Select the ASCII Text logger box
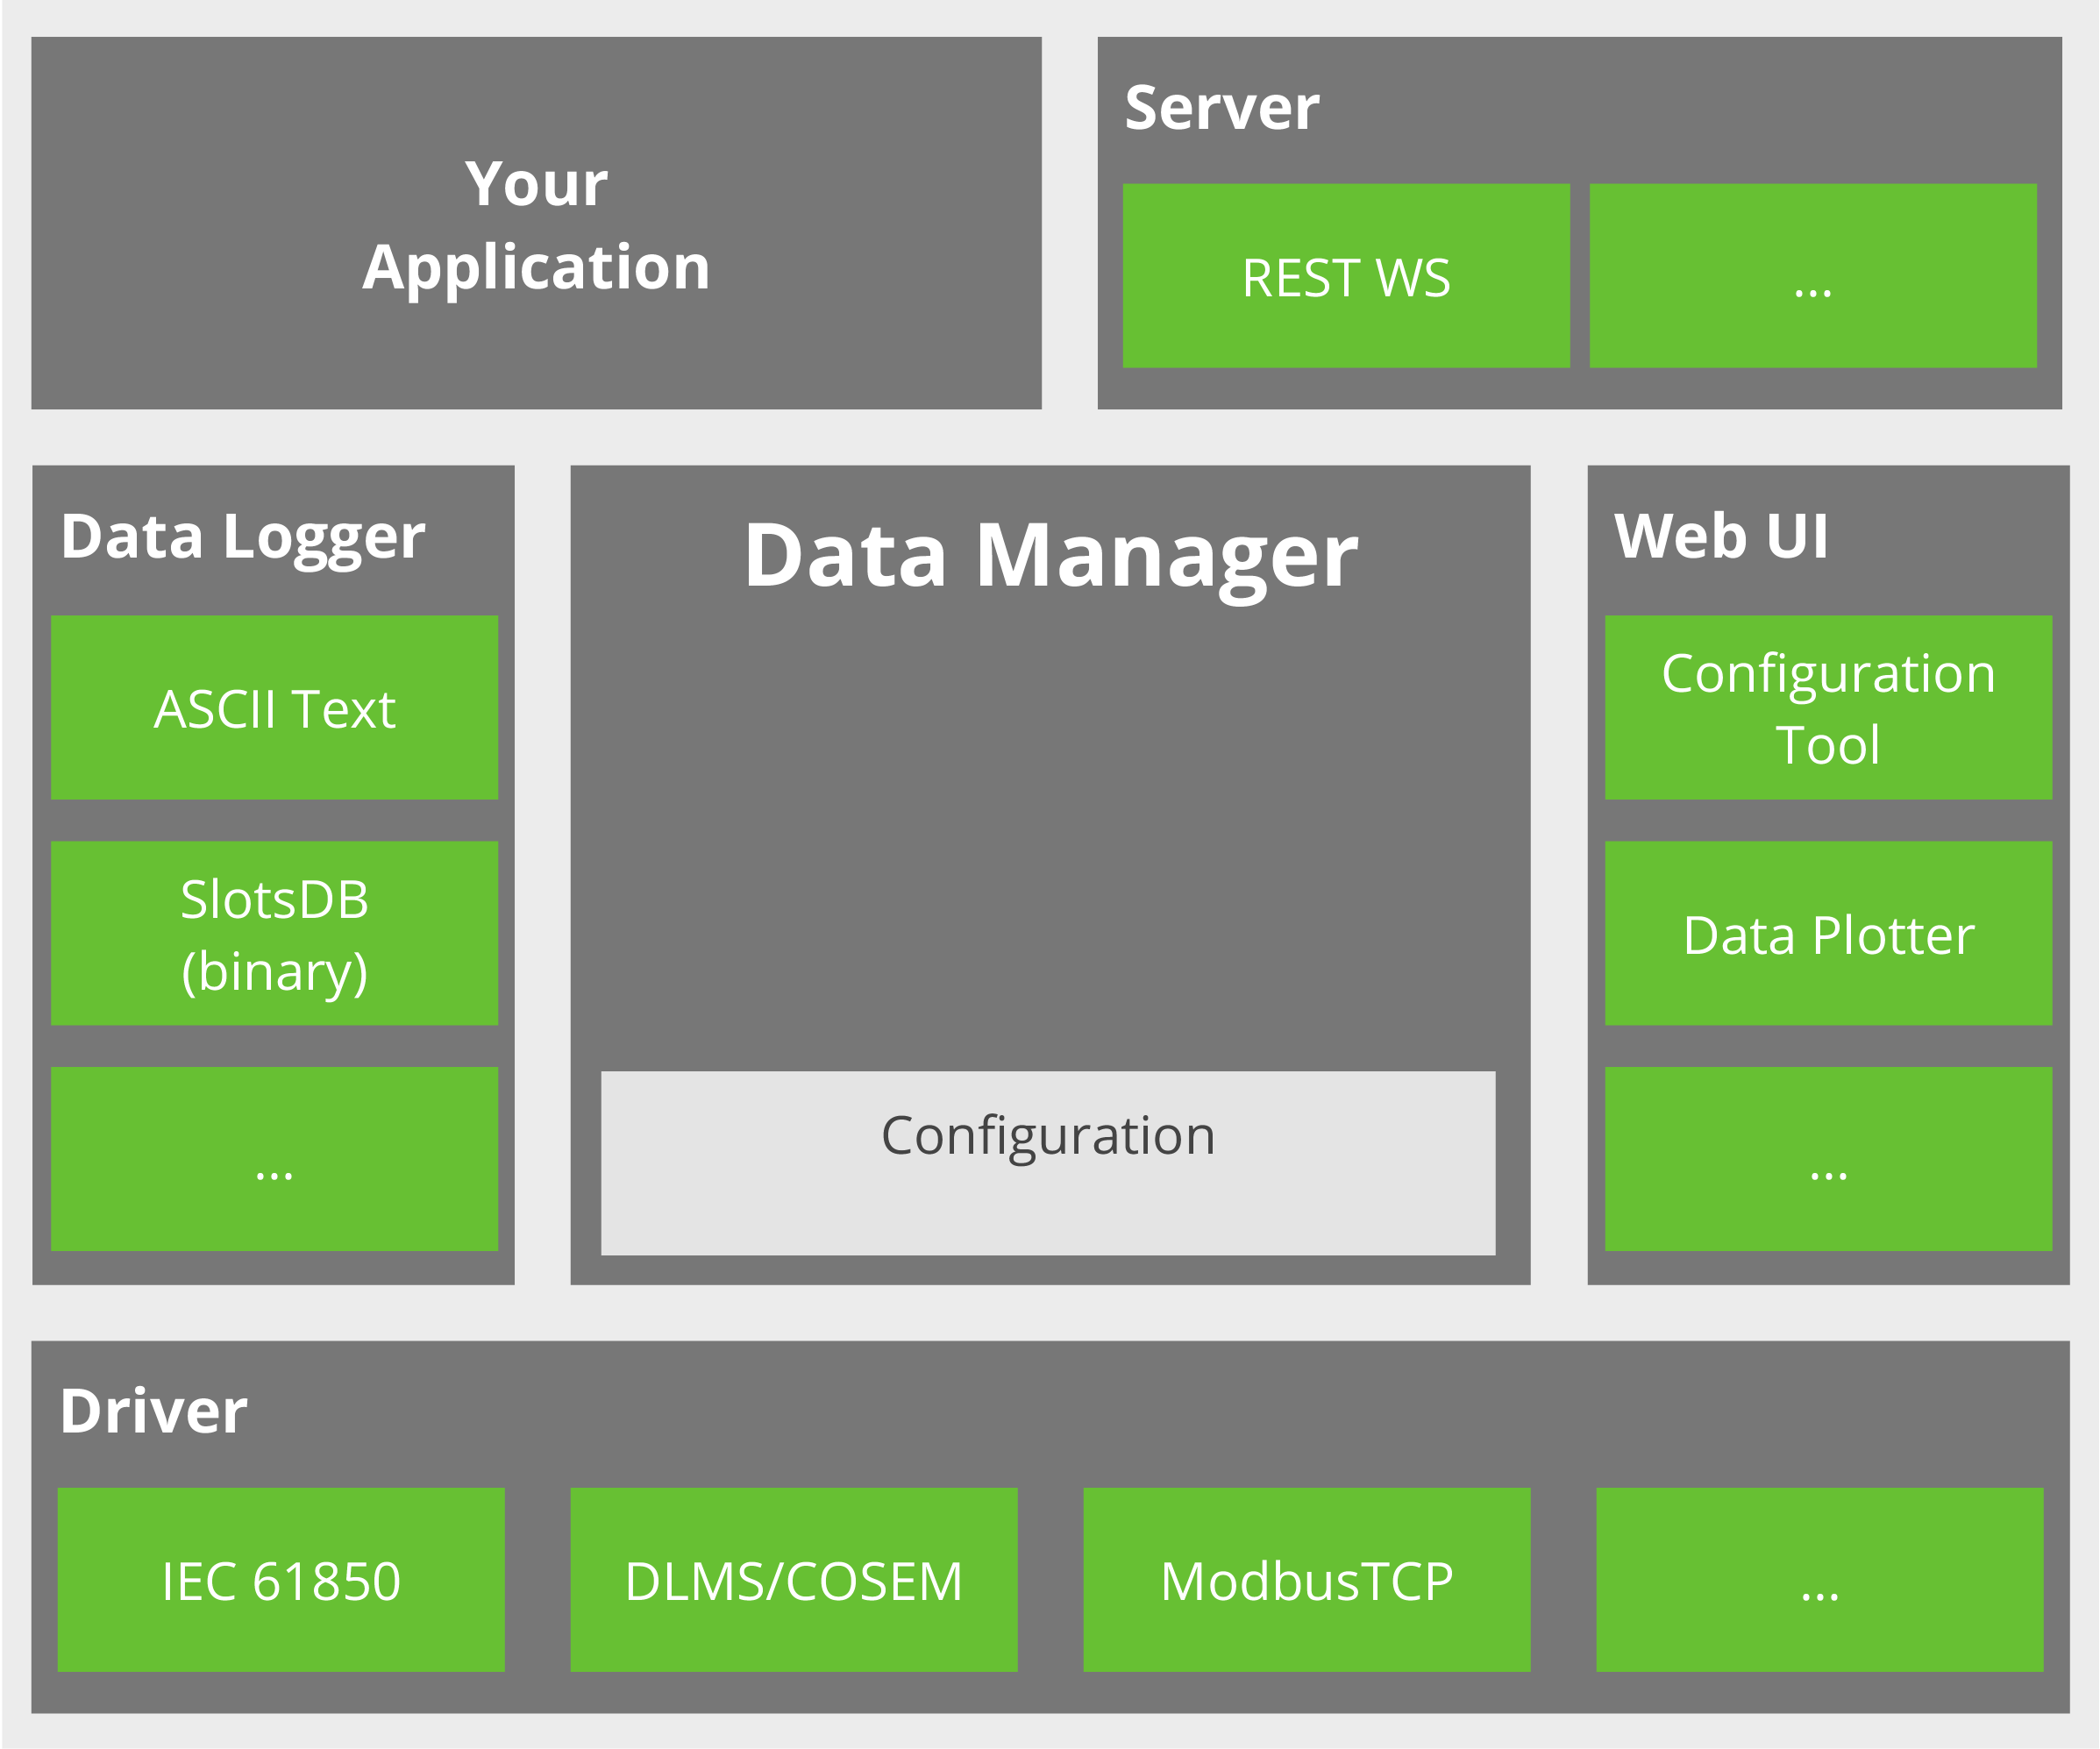Image resolution: width=2100 pixels, height=1749 pixels. click(274, 708)
